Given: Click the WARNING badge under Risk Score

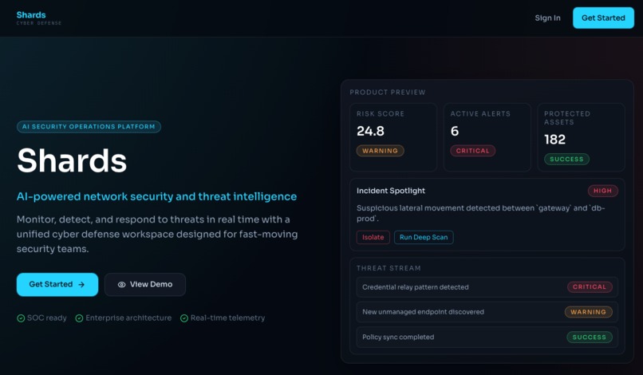Looking at the screenshot, I should click(x=381, y=151).
